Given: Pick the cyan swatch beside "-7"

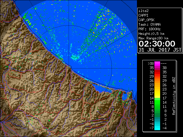Looking at the screenshot, I should pos(157,128).
